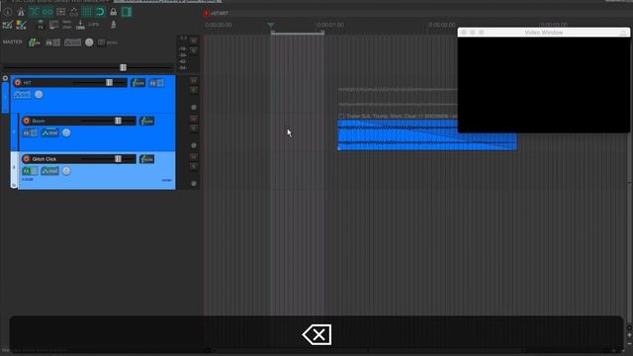633x356 pixels.
Task: Arm the Boom track for recording
Action: pyautogui.click(x=27, y=121)
